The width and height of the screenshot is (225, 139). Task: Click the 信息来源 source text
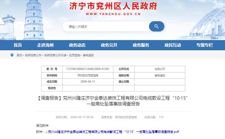(x=119, y=117)
